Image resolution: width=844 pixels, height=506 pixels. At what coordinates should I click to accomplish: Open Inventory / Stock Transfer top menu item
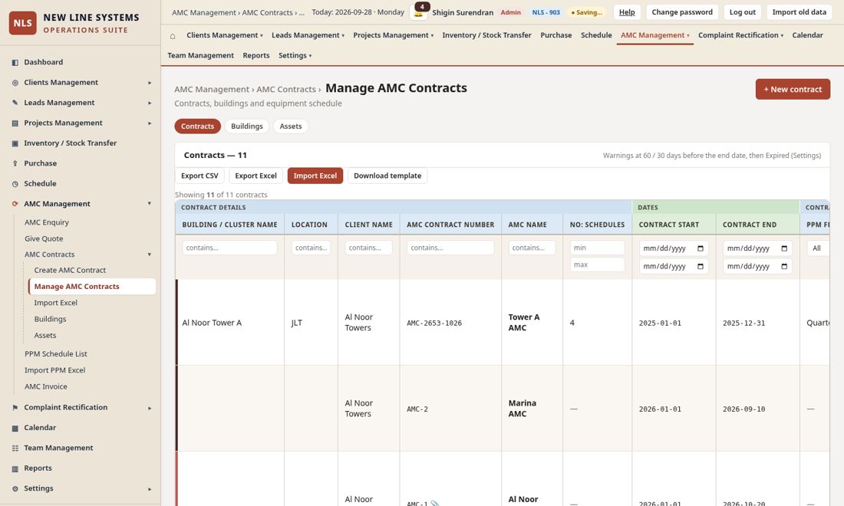click(x=486, y=35)
